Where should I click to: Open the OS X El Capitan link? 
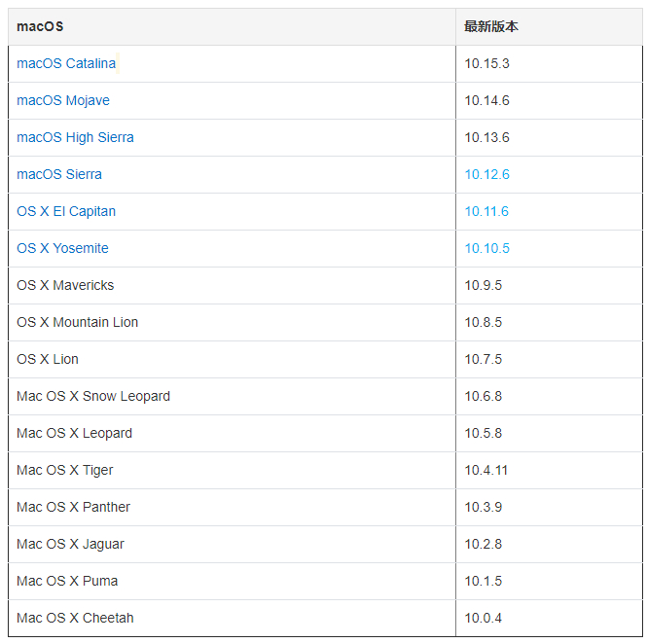tap(66, 211)
